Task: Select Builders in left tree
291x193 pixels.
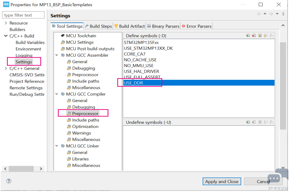Action: tap(17, 30)
